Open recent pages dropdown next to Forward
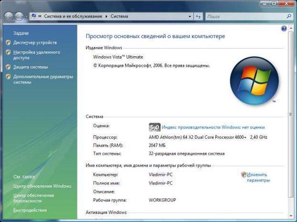297x222 pixels. coord(26,17)
